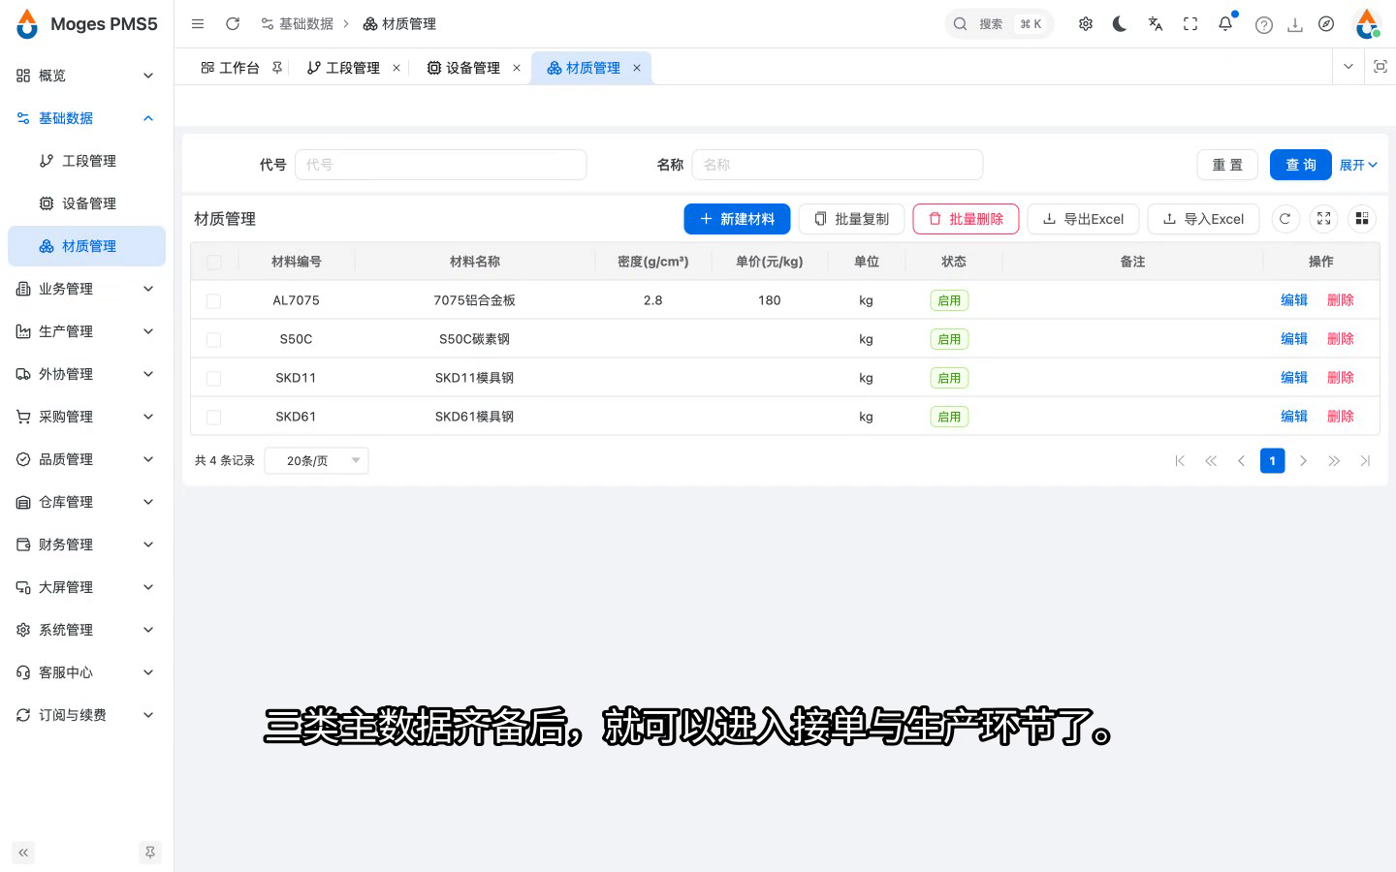This screenshot has height=872, width=1396.
Task: Expand the 业务管理 sidebar menu
Action: pyautogui.click(x=86, y=289)
